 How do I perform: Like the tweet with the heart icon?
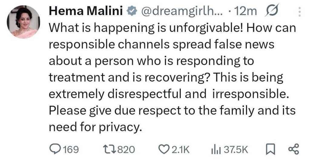click(164, 149)
